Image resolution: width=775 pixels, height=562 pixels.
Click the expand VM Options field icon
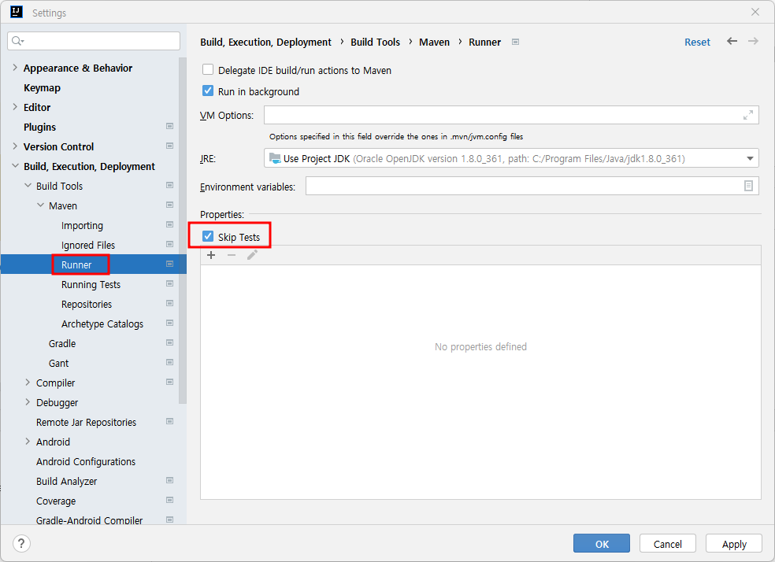pyautogui.click(x=747, y=115)
